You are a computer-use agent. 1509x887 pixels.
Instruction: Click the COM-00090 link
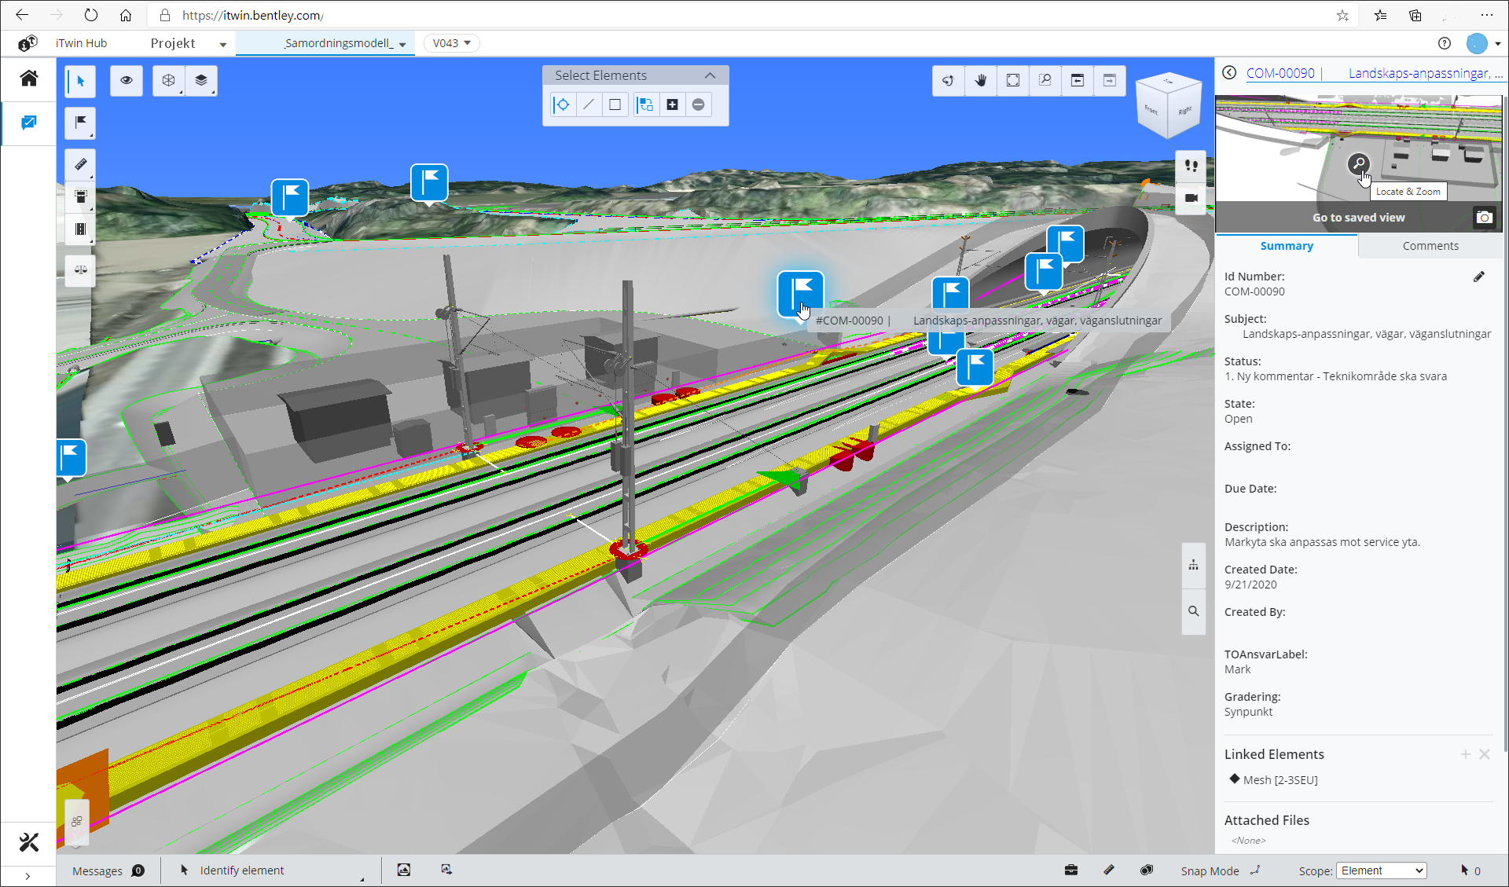[x=1280, y=73]
